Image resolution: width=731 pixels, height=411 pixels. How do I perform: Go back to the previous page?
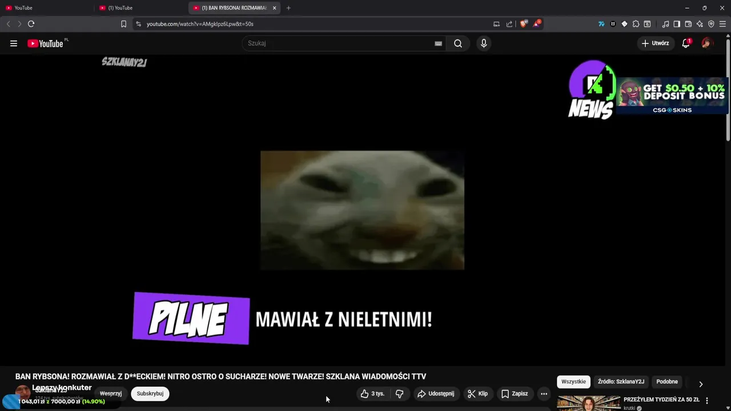pos(8,24)
